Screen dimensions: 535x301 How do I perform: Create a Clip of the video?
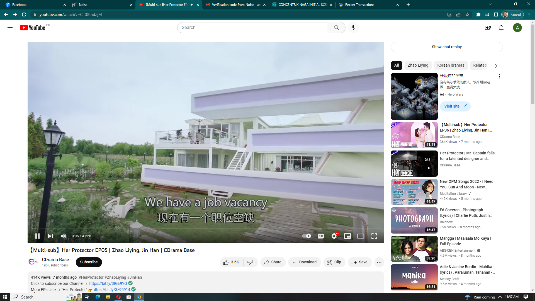coord(334,262)
